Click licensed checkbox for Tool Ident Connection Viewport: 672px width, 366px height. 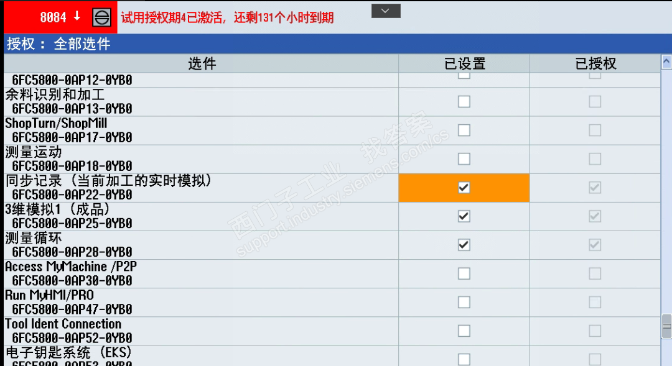tap(595, 331)
